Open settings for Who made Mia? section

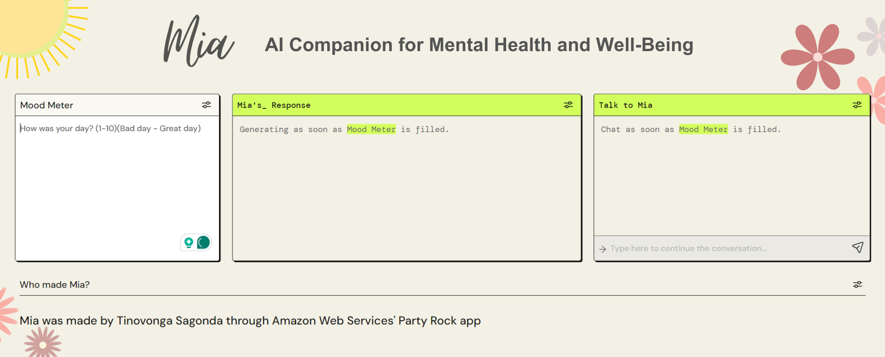tap(858, 284)
